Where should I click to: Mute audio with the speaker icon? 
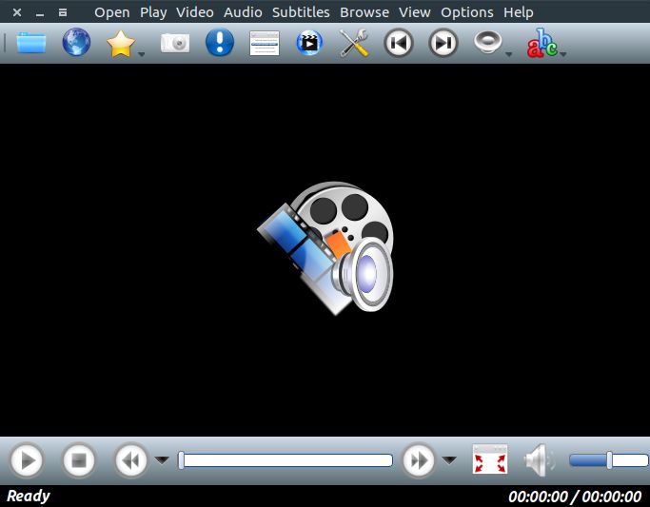(x=540, y=460)
